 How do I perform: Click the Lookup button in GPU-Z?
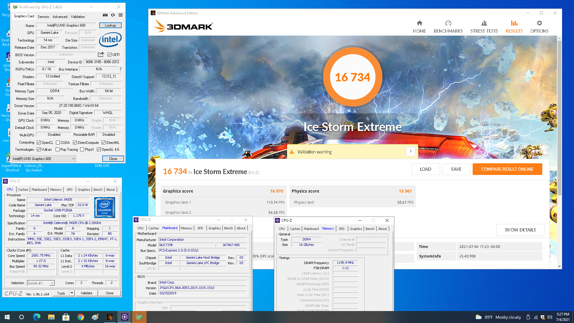[x=110, y=25]
